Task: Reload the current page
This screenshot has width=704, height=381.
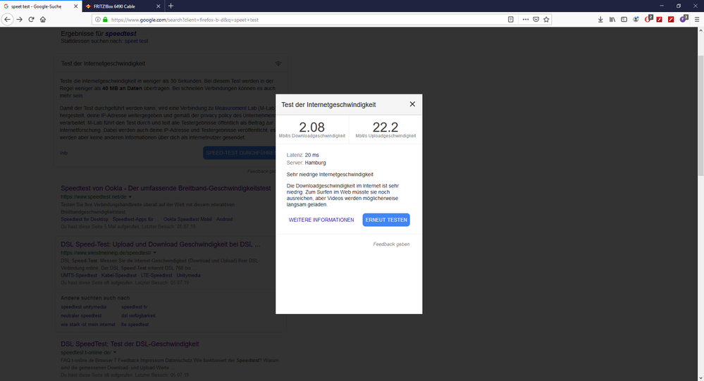Action: (x=31, y=19)
